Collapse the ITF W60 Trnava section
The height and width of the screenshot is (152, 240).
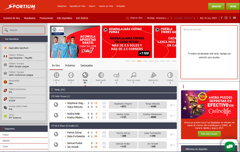(113, 96)
